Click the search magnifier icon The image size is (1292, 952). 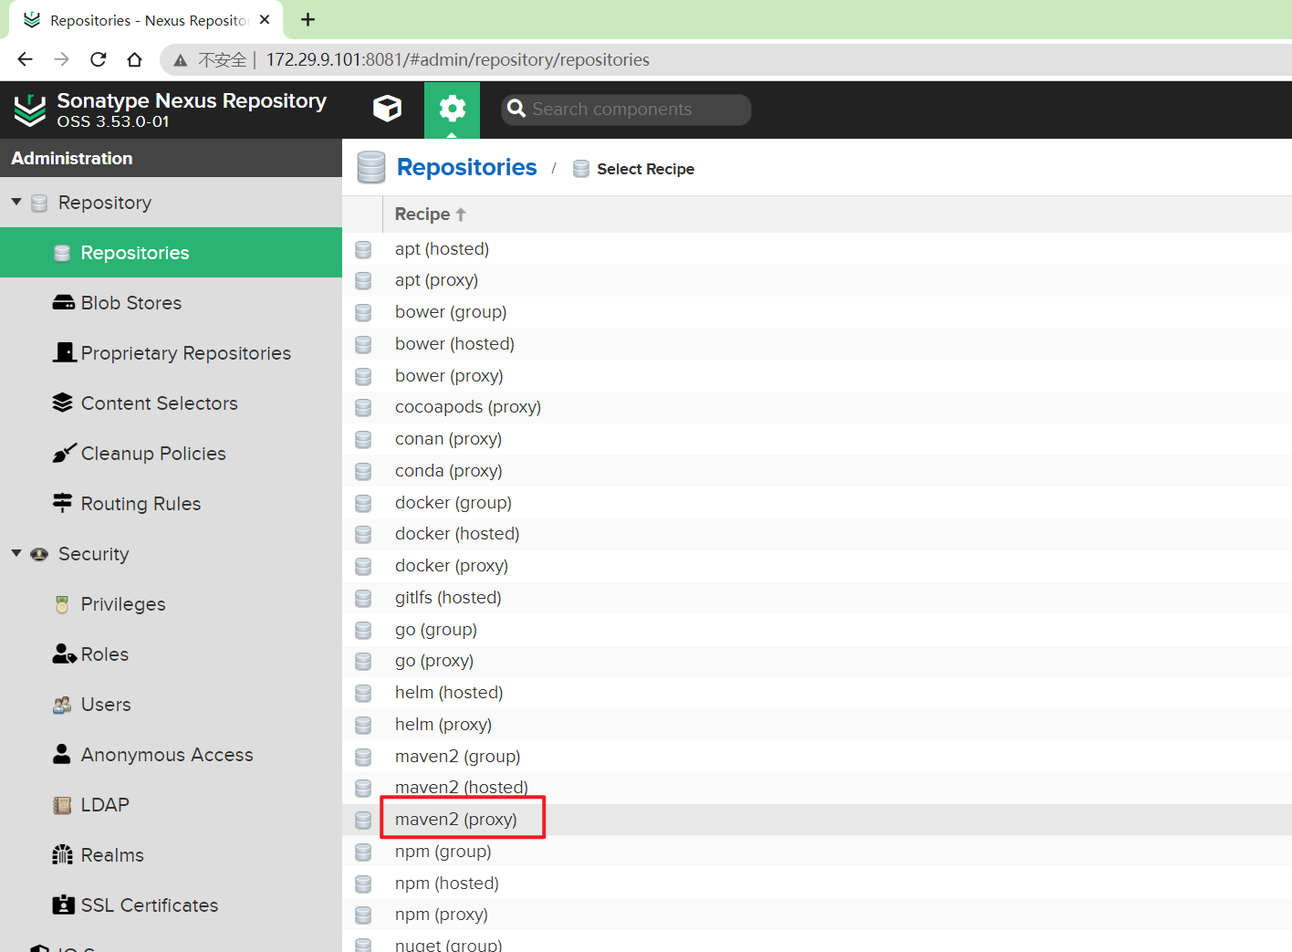pyautogui.click(x=516, y=109)
